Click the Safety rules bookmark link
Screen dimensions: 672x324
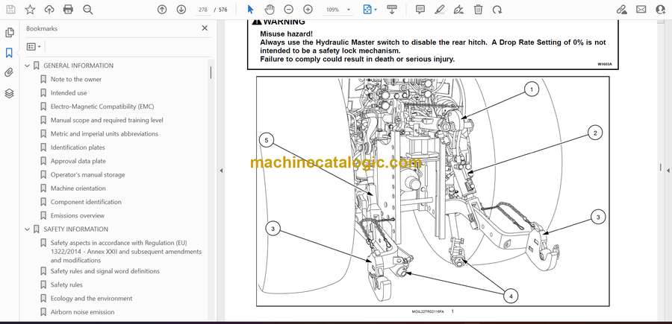click(66, 285)
